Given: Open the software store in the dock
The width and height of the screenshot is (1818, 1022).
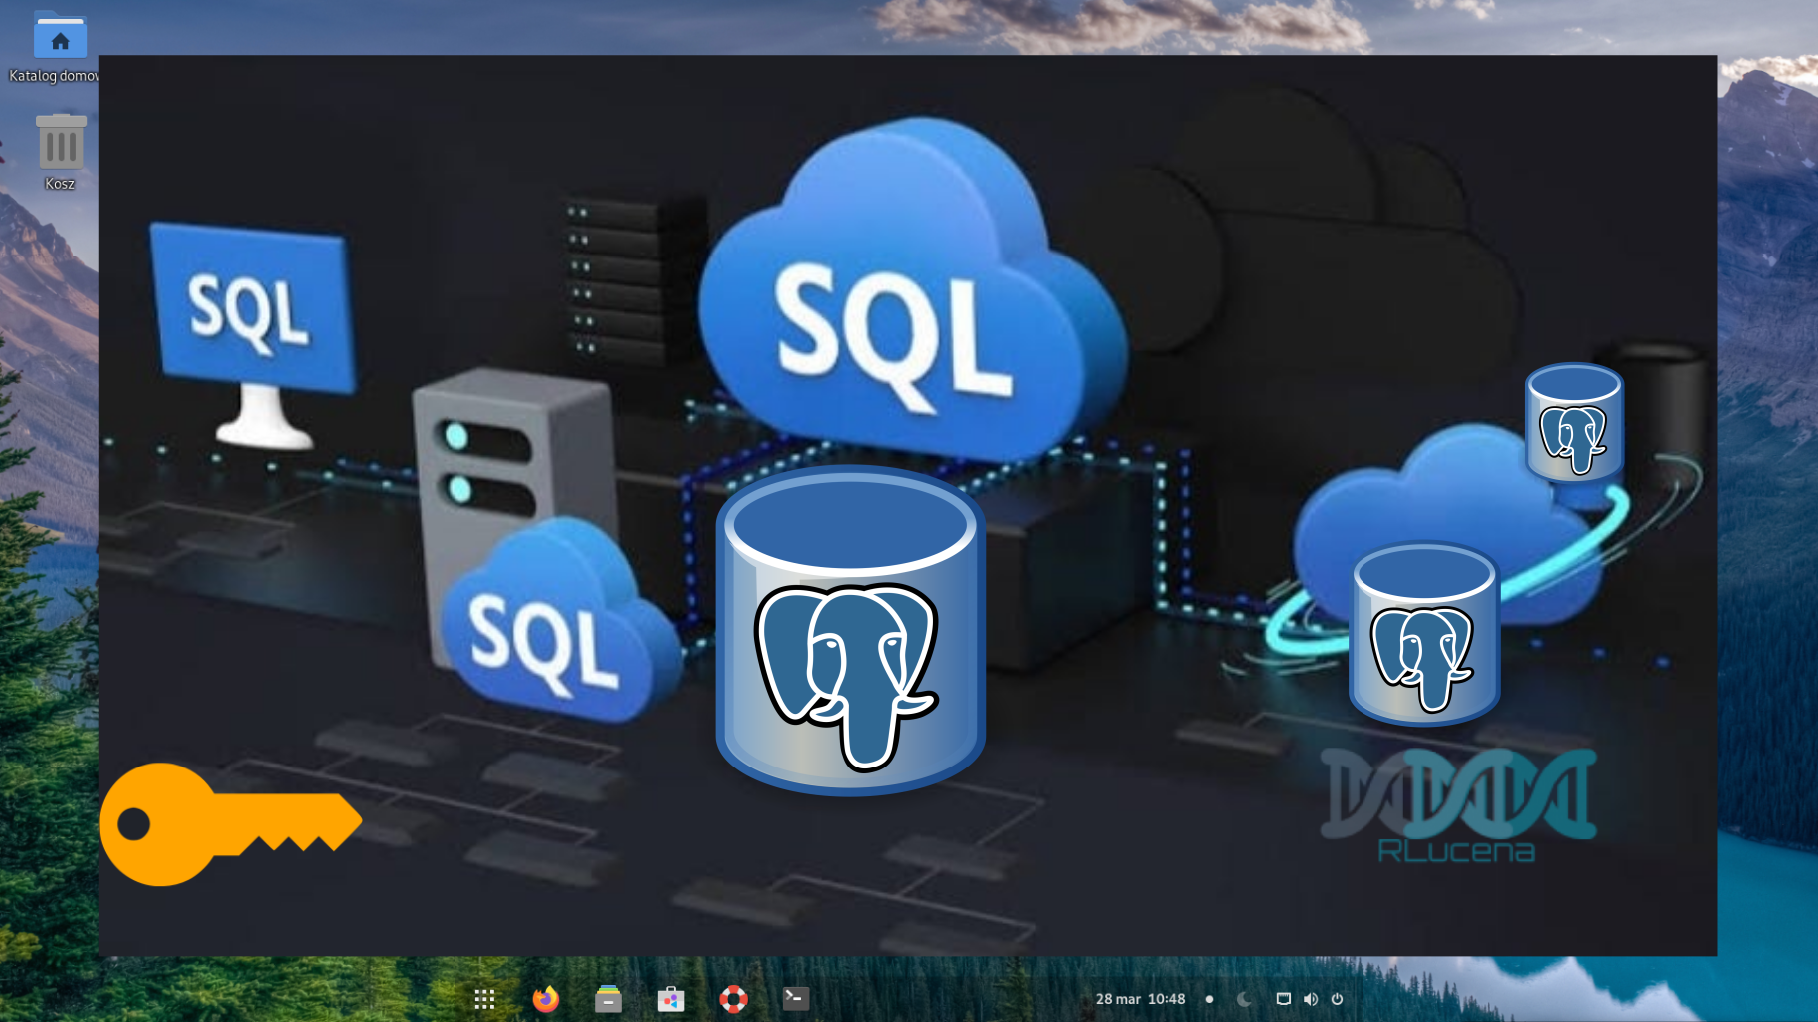Looking at the screenshot, I should 671,999.
